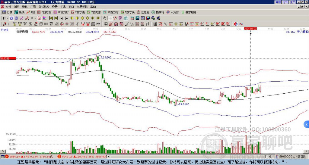Open the 文件 menu
309x165 pixels.
pyautogui.click(x=8, y=7)
